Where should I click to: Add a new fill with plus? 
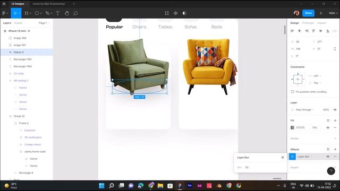[x=335, y=120]
